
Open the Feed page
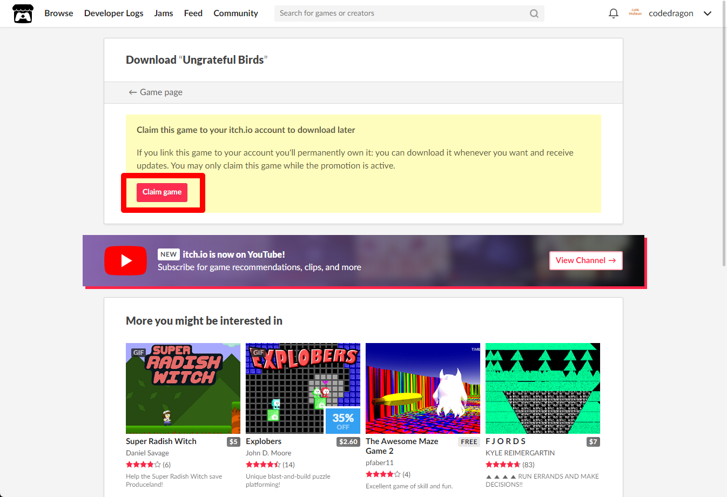pyautogui.click(x=193, y=14)
